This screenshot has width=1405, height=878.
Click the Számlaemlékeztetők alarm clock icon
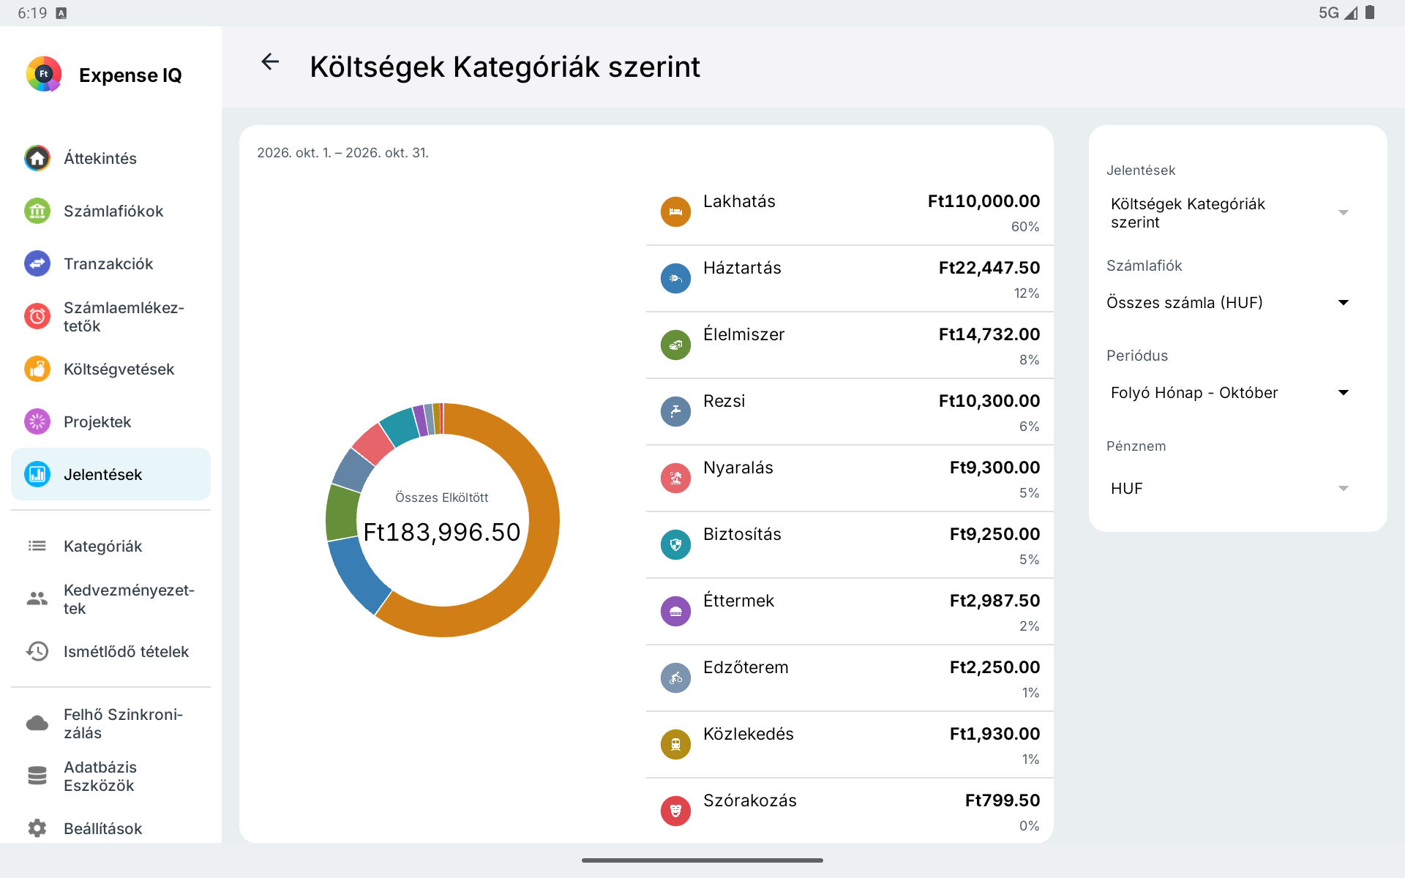[x=37, y=316]
